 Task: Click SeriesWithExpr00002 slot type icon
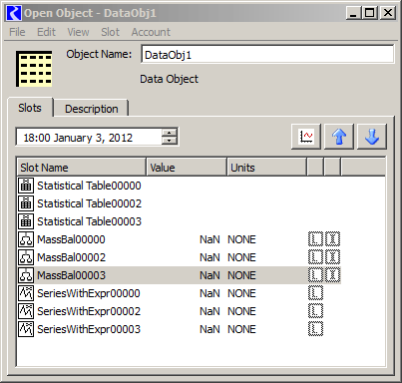tap(26, 311)
